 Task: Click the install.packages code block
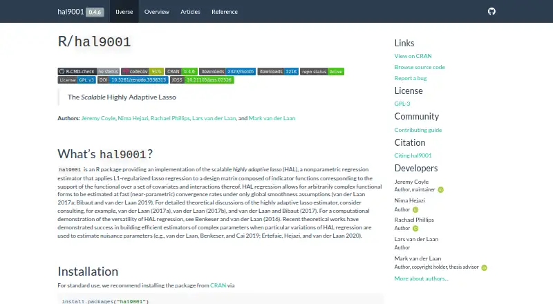click(x=221, y=299)
